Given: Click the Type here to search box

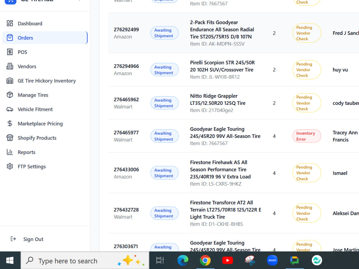Looking at the screenshot, I should [x=85, y=260].
